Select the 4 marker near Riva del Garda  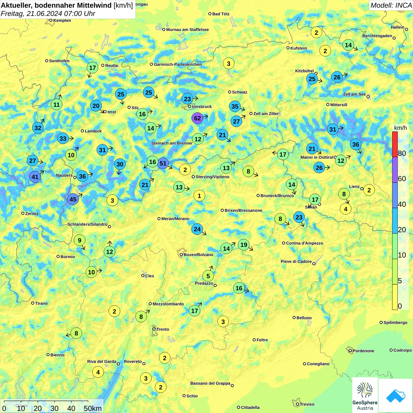pos(98,372)
